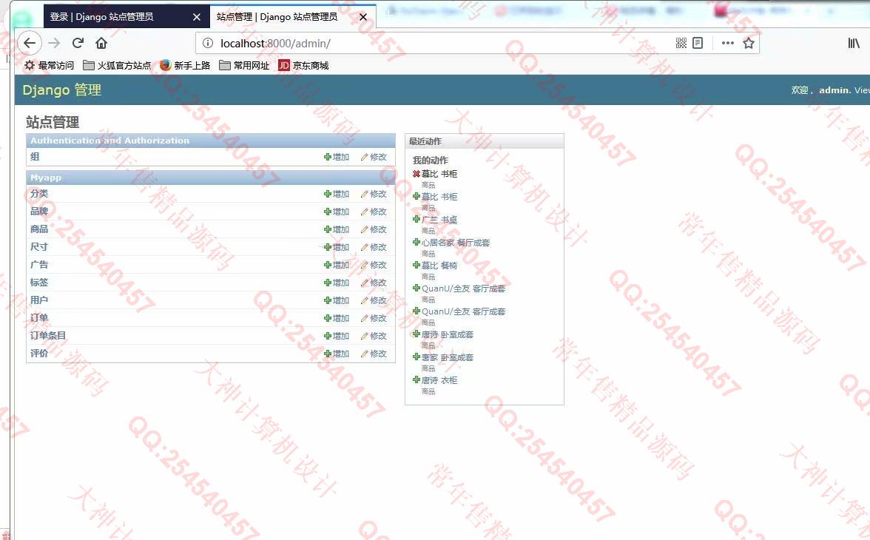Modify 广告 entries
The image size is (870, 540).
click(x=374, y=265)
